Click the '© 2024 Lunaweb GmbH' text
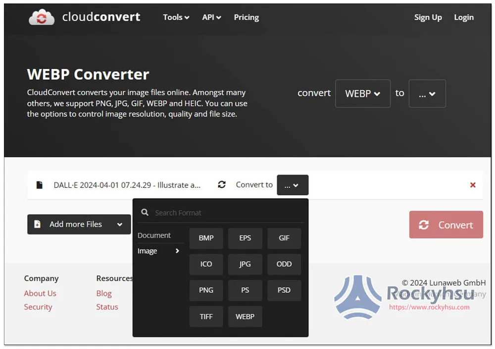 [444, 283]
